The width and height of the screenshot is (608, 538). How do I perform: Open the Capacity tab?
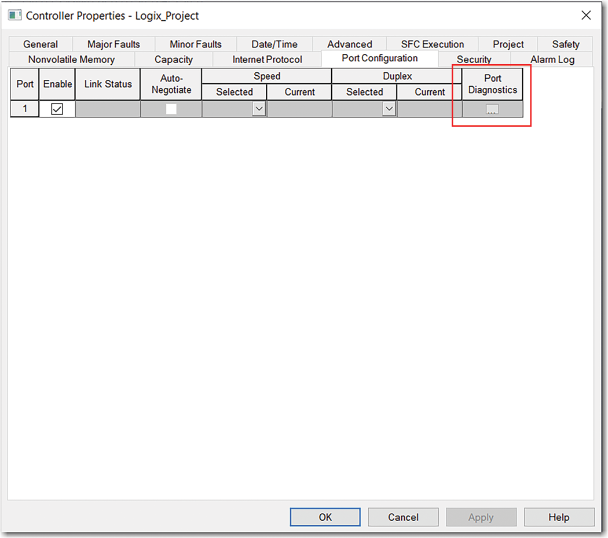[173, 60]
